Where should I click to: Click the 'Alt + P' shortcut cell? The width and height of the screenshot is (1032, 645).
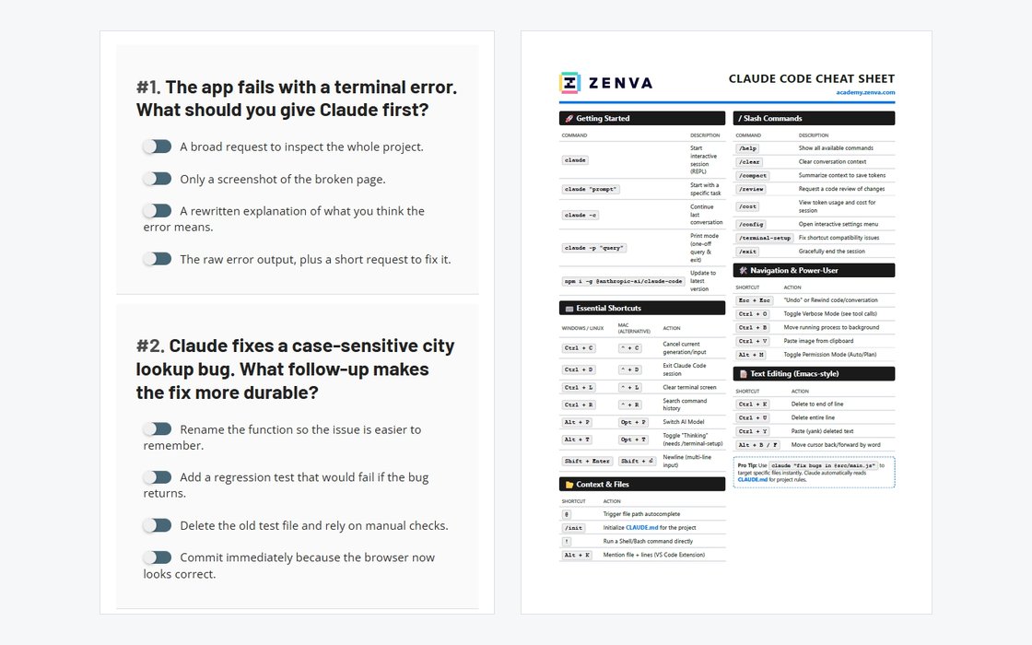[577, 422]
